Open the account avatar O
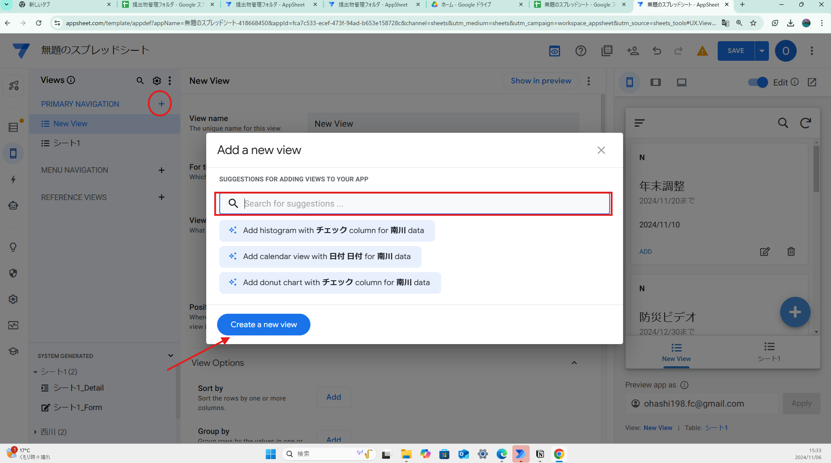Screen dimensions: 831x463 tap(785, 51)
